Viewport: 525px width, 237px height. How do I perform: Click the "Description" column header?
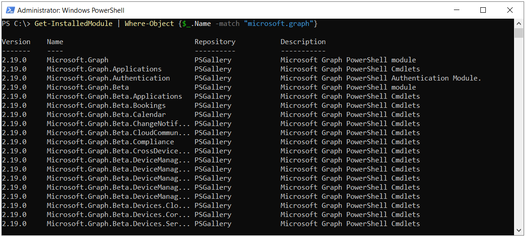pyautogui.click(x=303, y=42)
